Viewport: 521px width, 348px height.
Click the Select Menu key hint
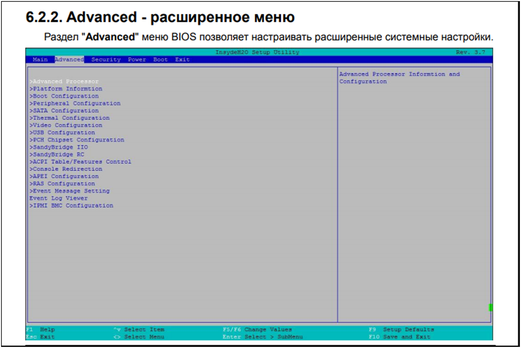pos(139,337)
